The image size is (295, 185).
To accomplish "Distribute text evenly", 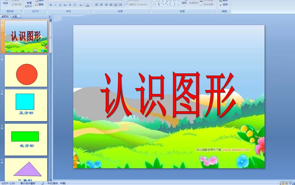I will click(116, 4).
